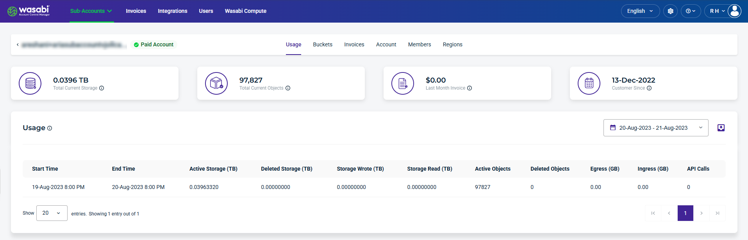748x240 pixels.
Task: Open the date range picker dropdown
Action: (656, 128)
